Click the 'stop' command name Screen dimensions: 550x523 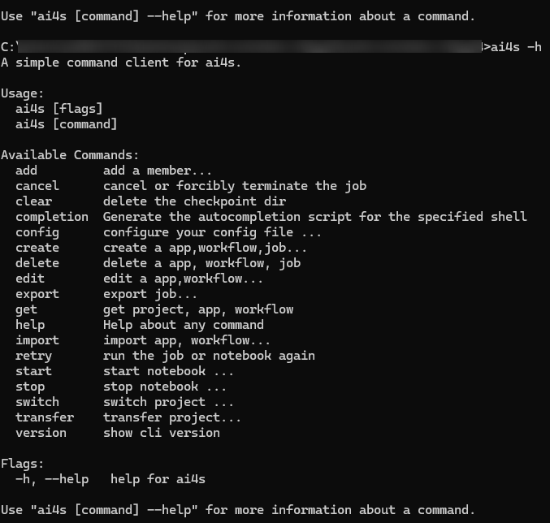(x=30, y=387)
